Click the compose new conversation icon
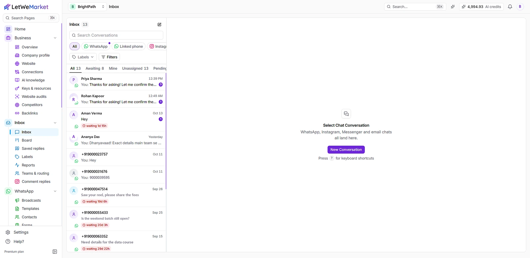This screenshot has height=258, width=530. point(159,25)
